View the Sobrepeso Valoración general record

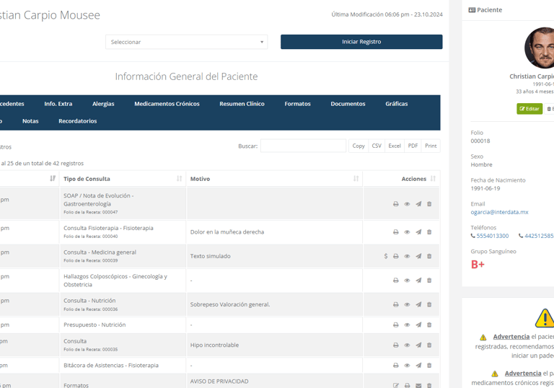[x=407, y=304]
